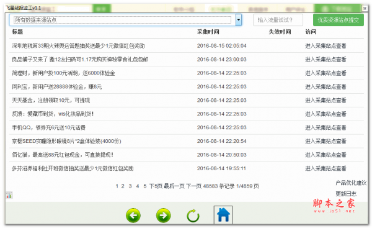This screenshot has width=372, height=228.
Task: Click timestamp 2016-08-14 20:50:03
Action: click(x=221, y=155)
